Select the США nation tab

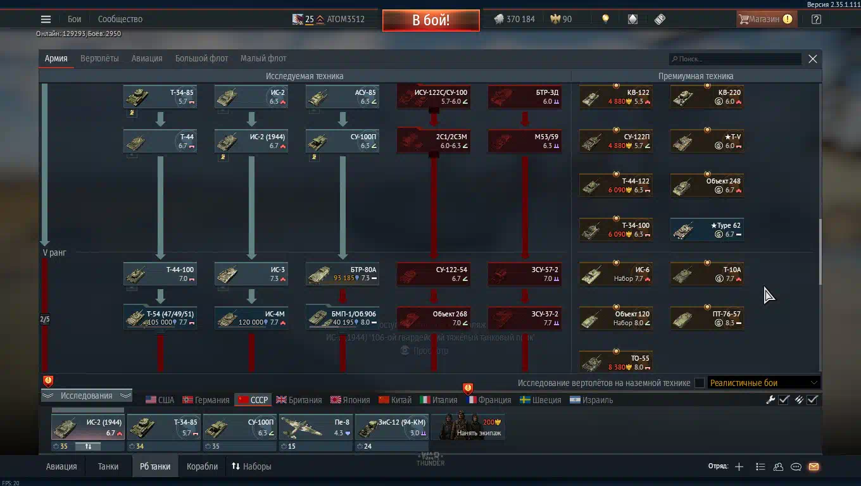pyautogui.click(x=160, y=400)
